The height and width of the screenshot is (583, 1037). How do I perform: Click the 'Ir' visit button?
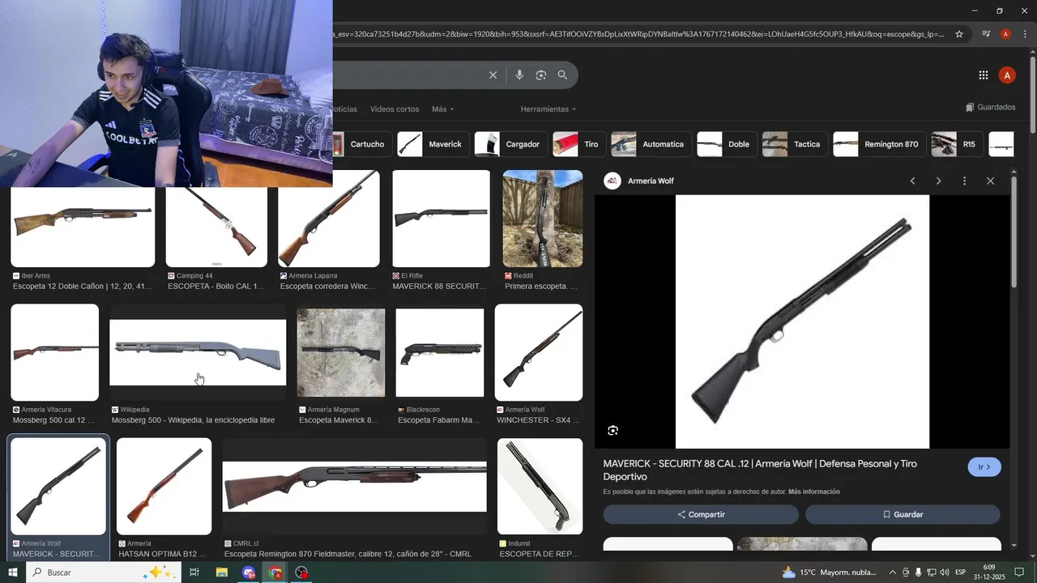(x=984, y=467)
